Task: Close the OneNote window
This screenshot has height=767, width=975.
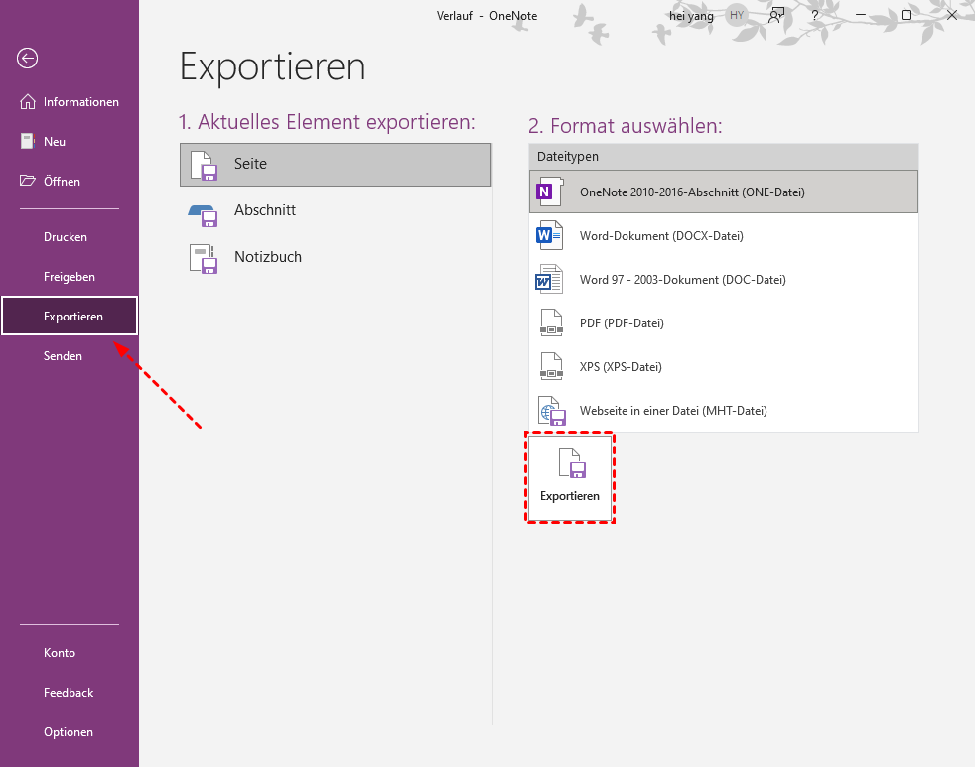Action: click(952, 15)
